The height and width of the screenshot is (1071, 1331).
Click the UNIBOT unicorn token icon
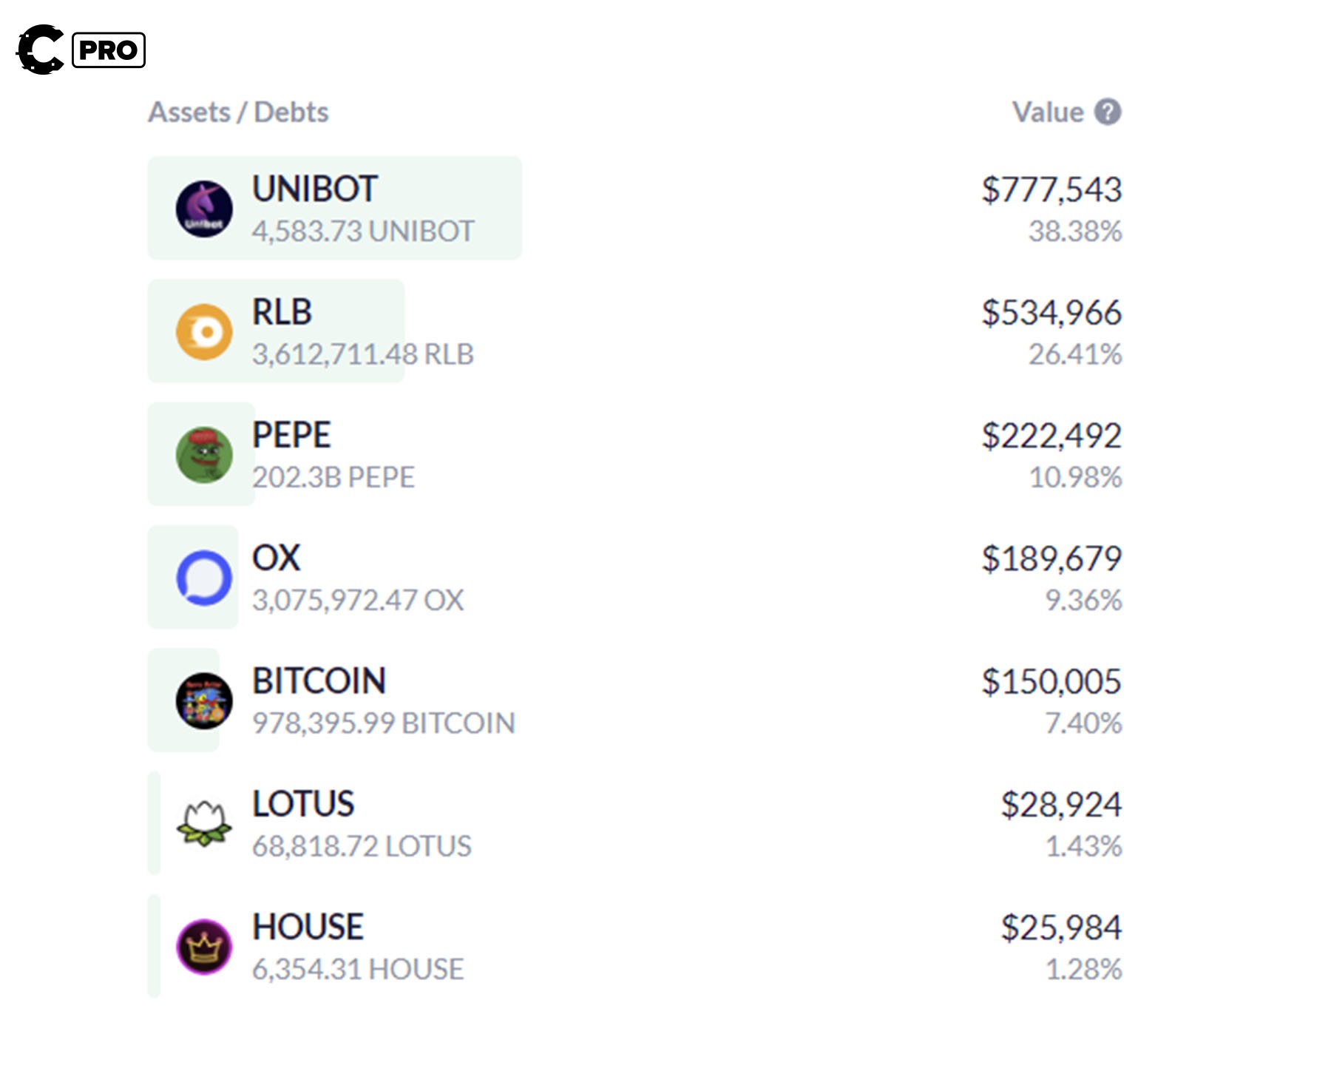[x=204, y=209]
